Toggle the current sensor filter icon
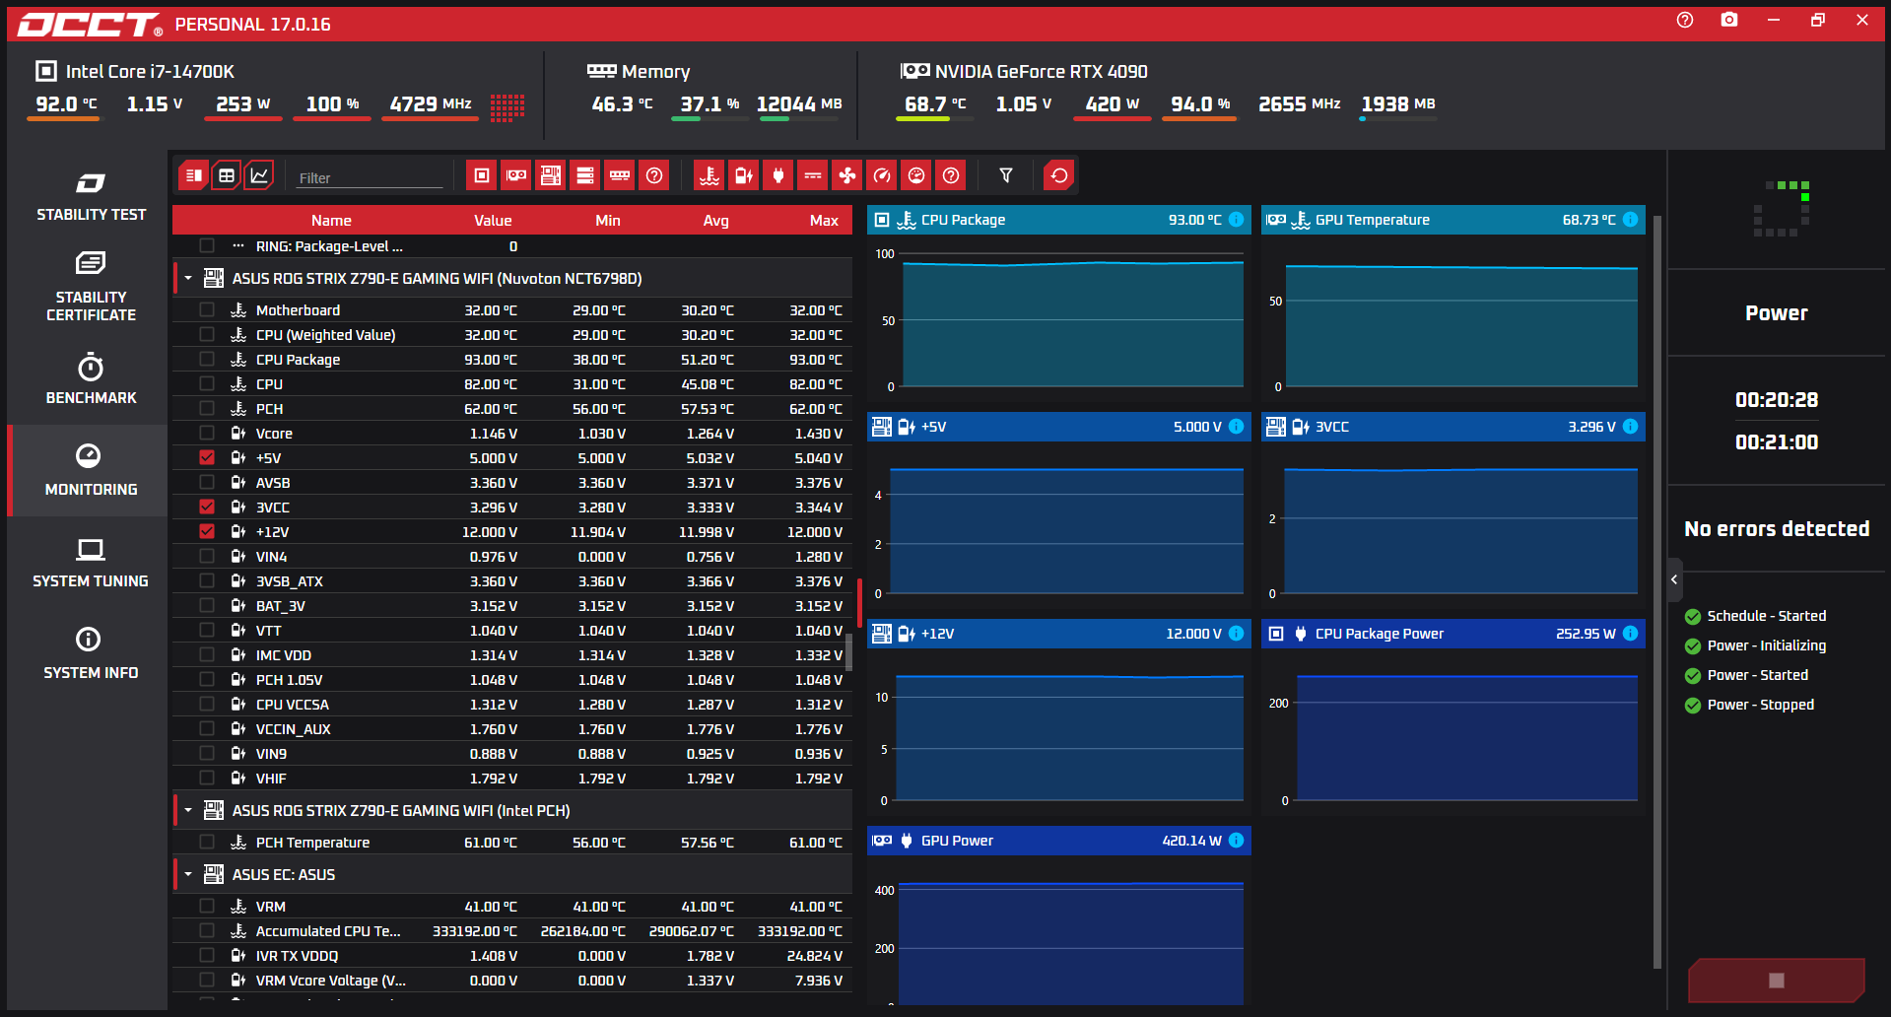The width and height of the screenshot is (1891, 1017). pos(813,175)
